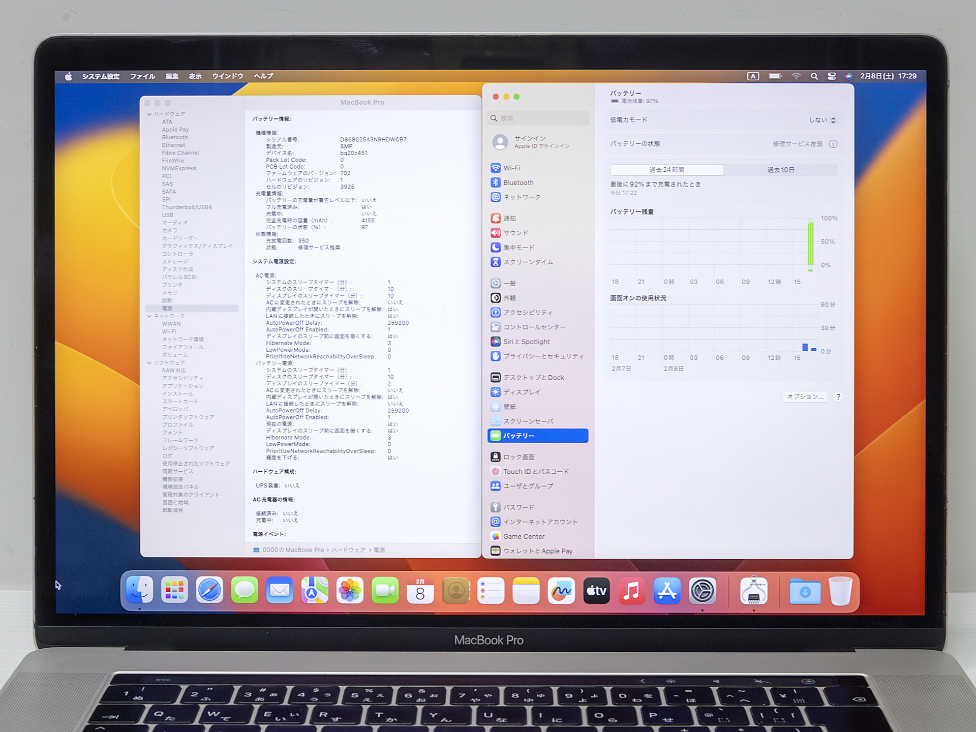The image size is (976, 732).
Task: Click the help question mark button
Action: (x=838, y=397)
